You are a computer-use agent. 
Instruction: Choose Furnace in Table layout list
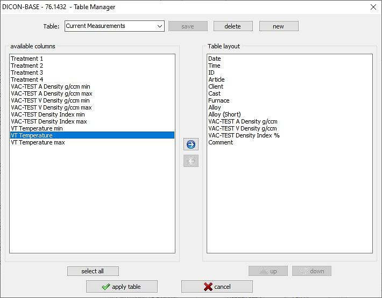[219, 100]
